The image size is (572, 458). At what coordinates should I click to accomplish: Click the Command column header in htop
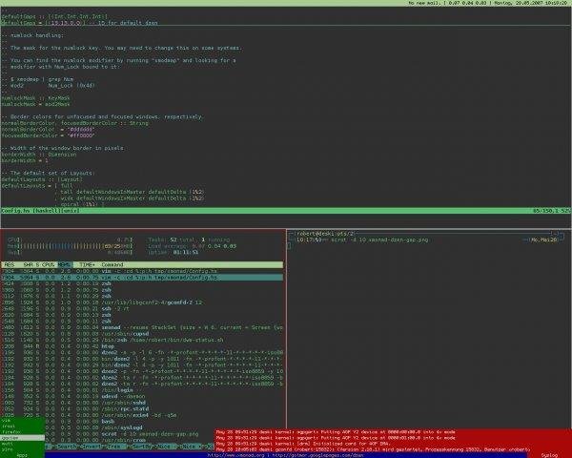[112, 264]
